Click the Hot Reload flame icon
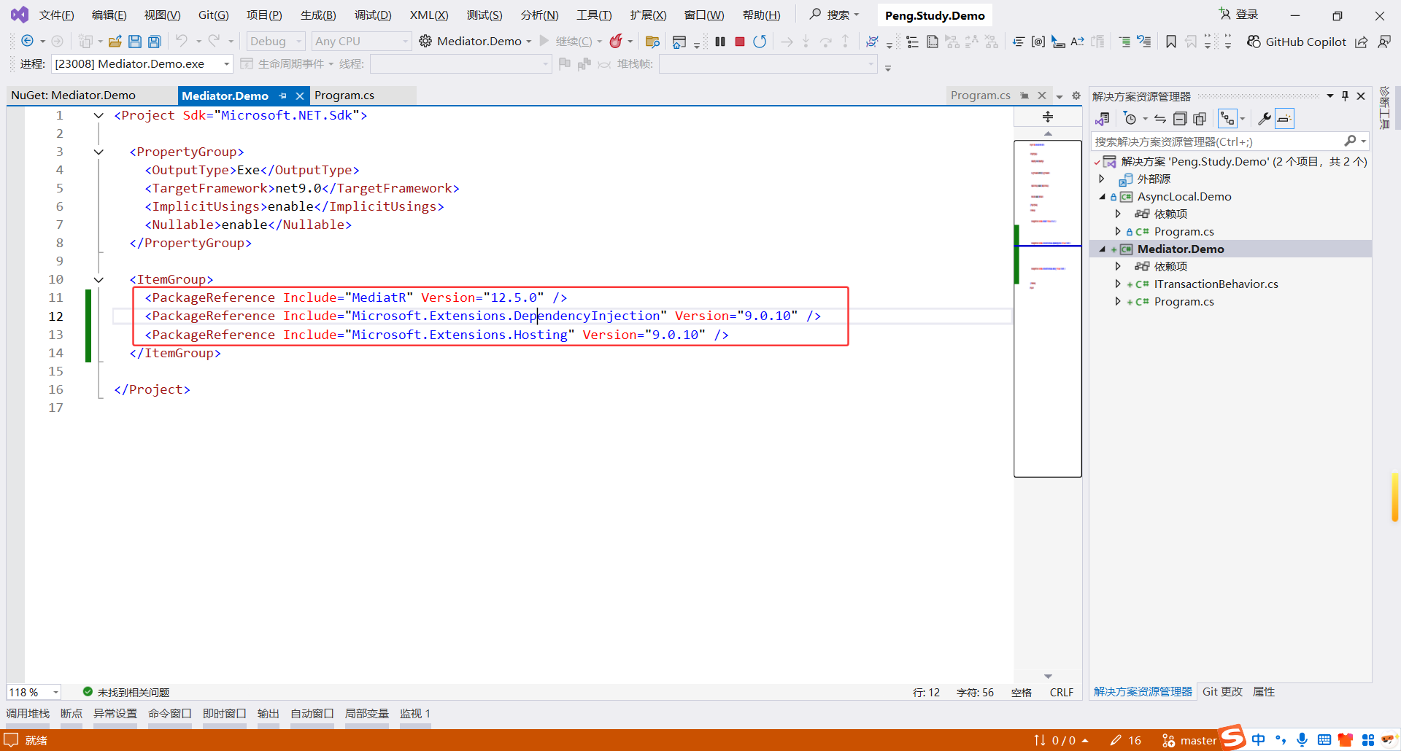 (617, 42)
